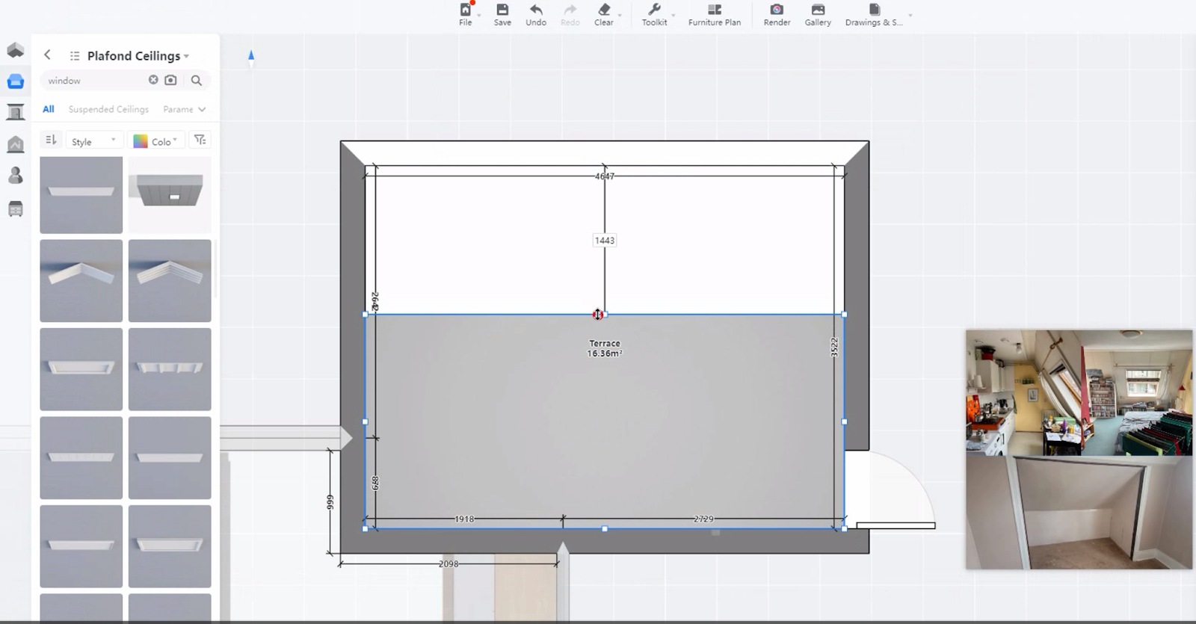Open the doors and windows sidebar category
The image size is (1196, 624).
click(x=15, y=112)
